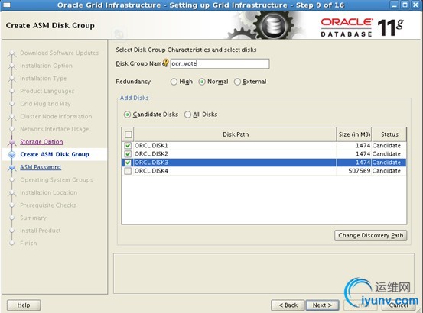423x313 pixels.
Task: Click the Disk Group Name hint icon
Action: [x=166, y=63]
